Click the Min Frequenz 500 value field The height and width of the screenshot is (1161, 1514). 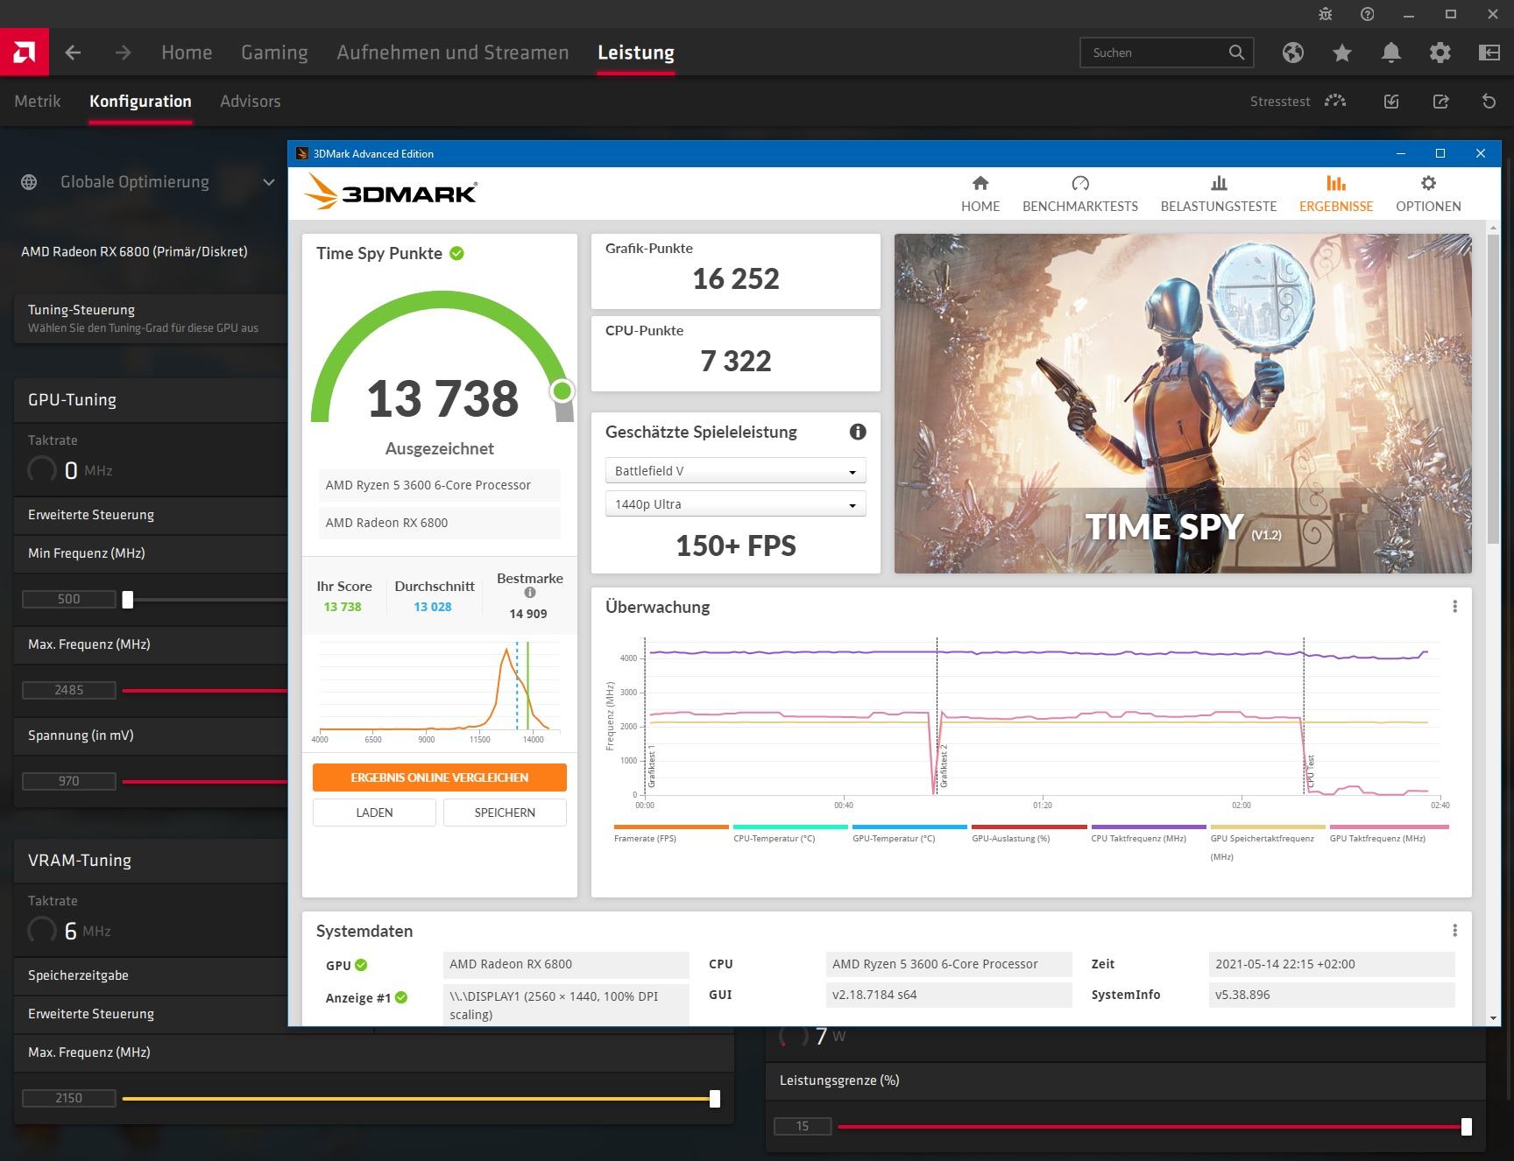tap(69, 599)
